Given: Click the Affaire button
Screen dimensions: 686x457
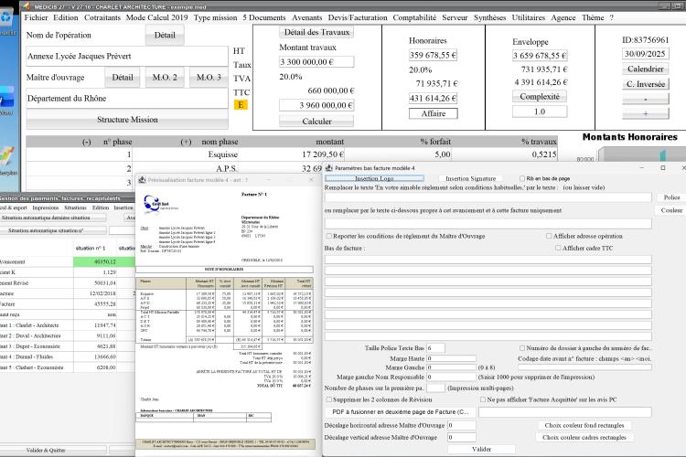Looking at the screenshot, I should click(x=434, y=113).
